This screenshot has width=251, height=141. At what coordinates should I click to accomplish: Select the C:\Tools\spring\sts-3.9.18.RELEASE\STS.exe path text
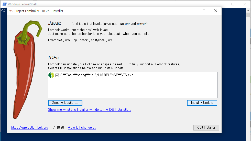96,75
